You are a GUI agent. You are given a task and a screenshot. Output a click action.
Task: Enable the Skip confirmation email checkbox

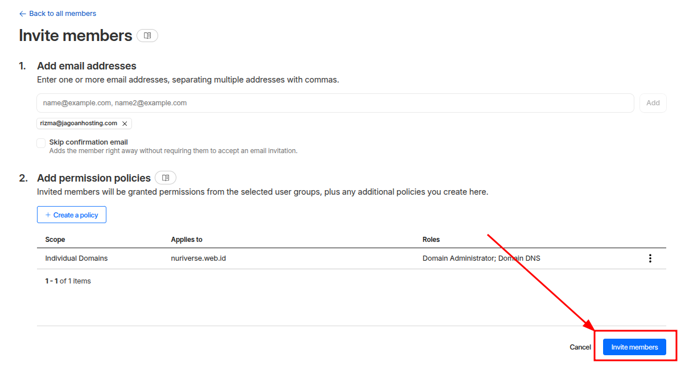click(41, 143)
